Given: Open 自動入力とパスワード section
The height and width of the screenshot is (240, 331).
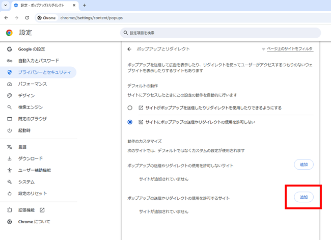Looking at the screenshot, I should (38, 61).
